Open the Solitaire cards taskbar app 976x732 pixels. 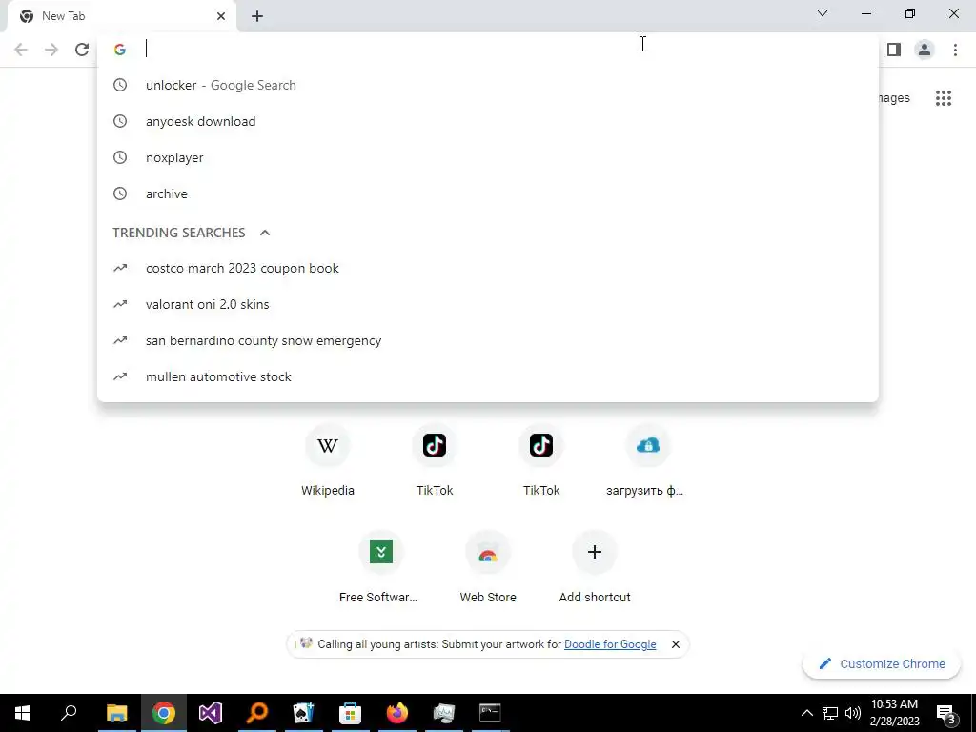(x=304, y=713)
